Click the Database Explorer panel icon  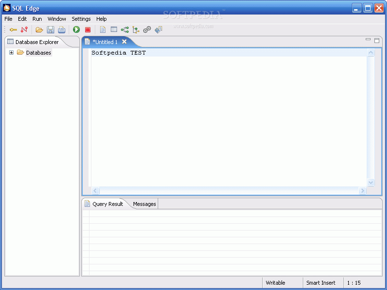[10, 42]
